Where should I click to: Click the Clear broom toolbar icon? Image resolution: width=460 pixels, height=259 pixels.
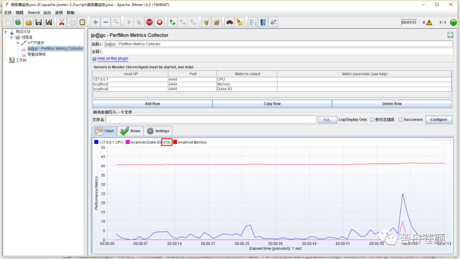click(240, 22)
